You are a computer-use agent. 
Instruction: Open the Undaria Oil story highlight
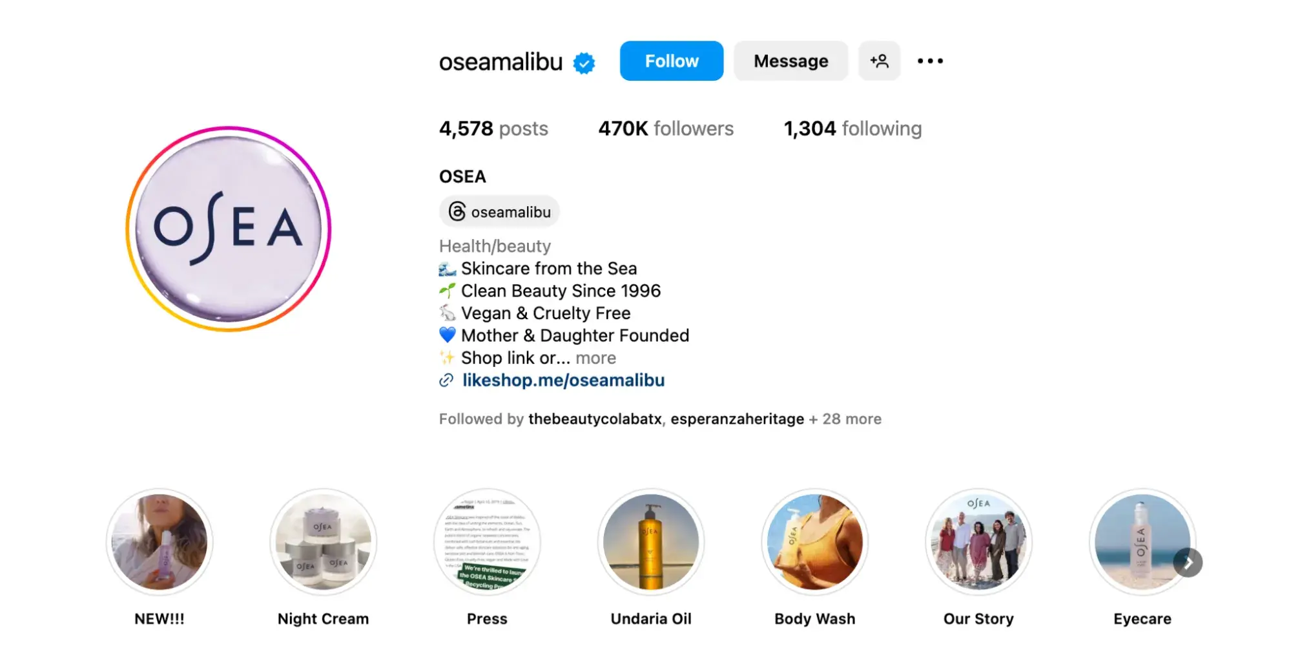652,543
